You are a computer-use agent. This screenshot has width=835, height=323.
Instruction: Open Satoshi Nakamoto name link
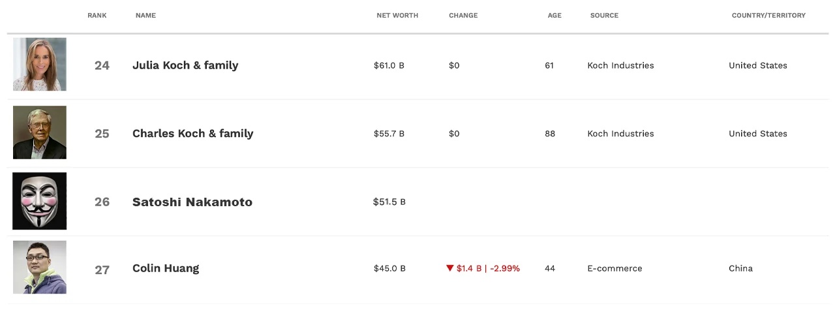point(192,202)
